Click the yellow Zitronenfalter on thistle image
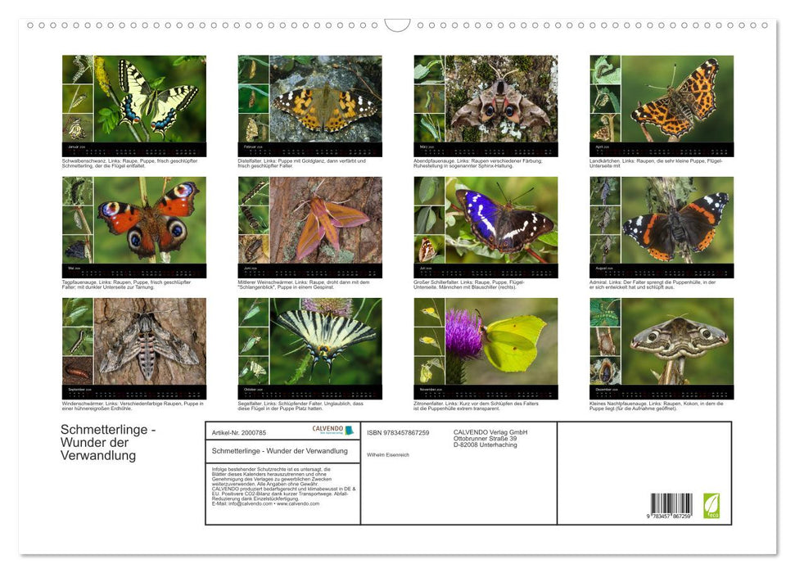Image resolution: width=795 pixels, height=573 pixels. (x=501, y=341)
